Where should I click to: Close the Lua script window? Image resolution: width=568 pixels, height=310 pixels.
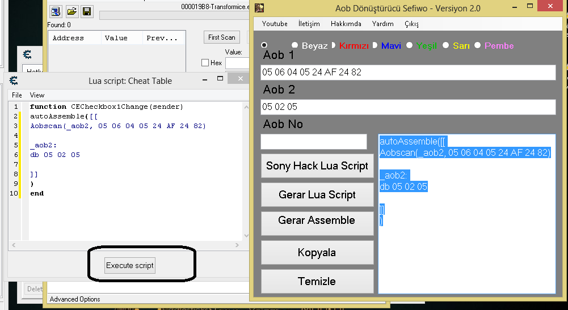click(241, 79)
